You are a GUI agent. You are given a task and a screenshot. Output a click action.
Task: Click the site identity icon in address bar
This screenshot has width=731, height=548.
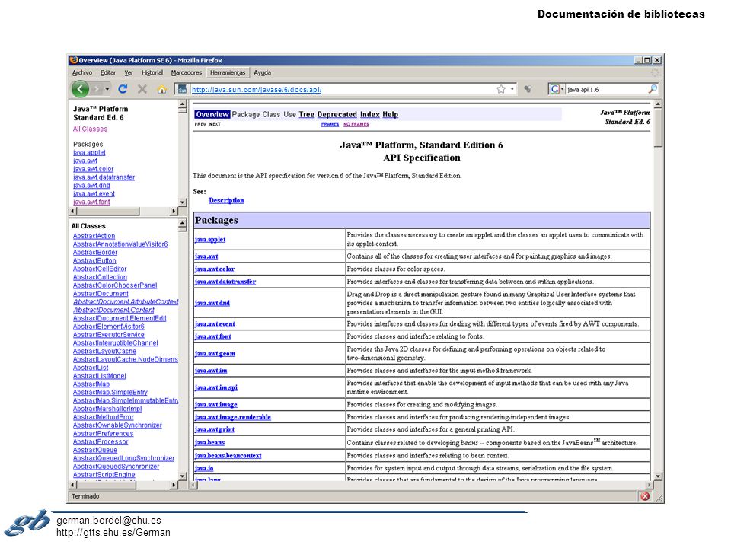pyautogui.click(x=184, y=89)
